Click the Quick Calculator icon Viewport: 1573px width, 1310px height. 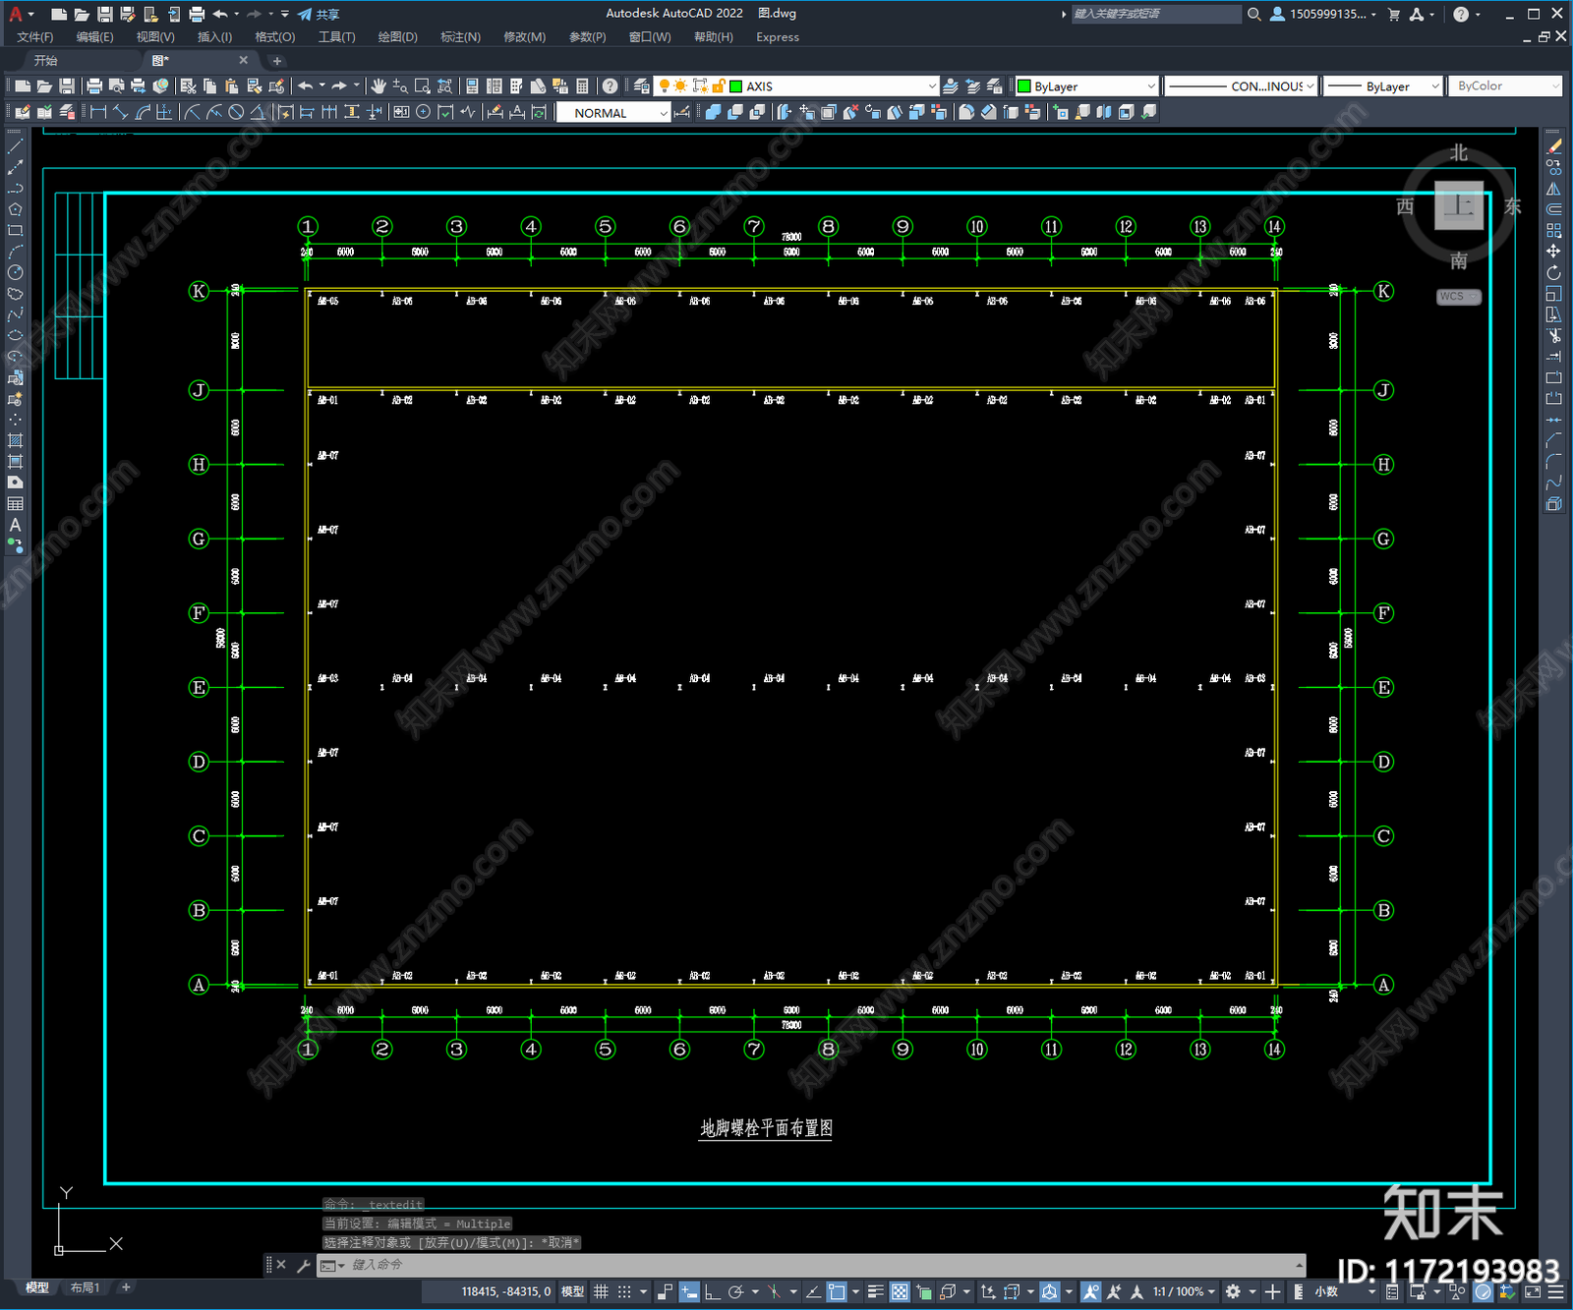point(582,86)
